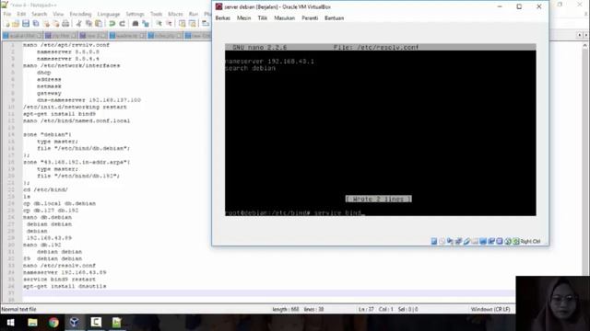Click the optical drive indicator in VirtualBox
The image size is (590, 331).
442,241
